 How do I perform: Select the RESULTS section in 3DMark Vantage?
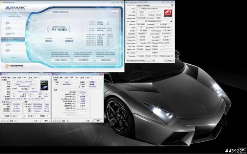13,39
